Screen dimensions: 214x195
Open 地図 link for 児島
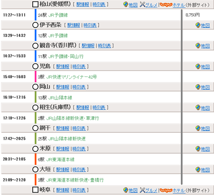205,67
